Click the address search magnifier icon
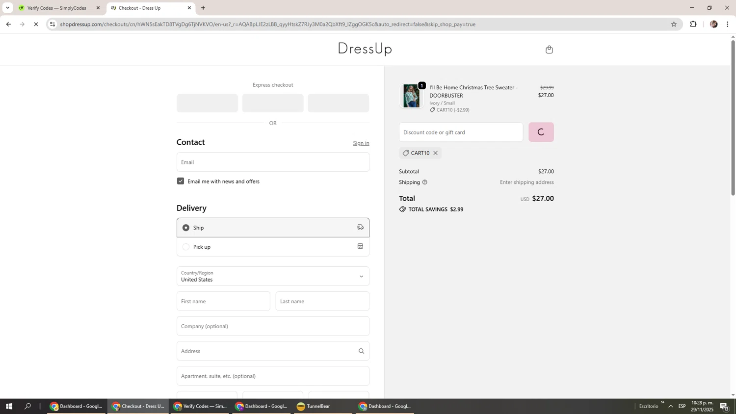The height and width of the screenshot is (414, 736). click(x=361, y=351)
